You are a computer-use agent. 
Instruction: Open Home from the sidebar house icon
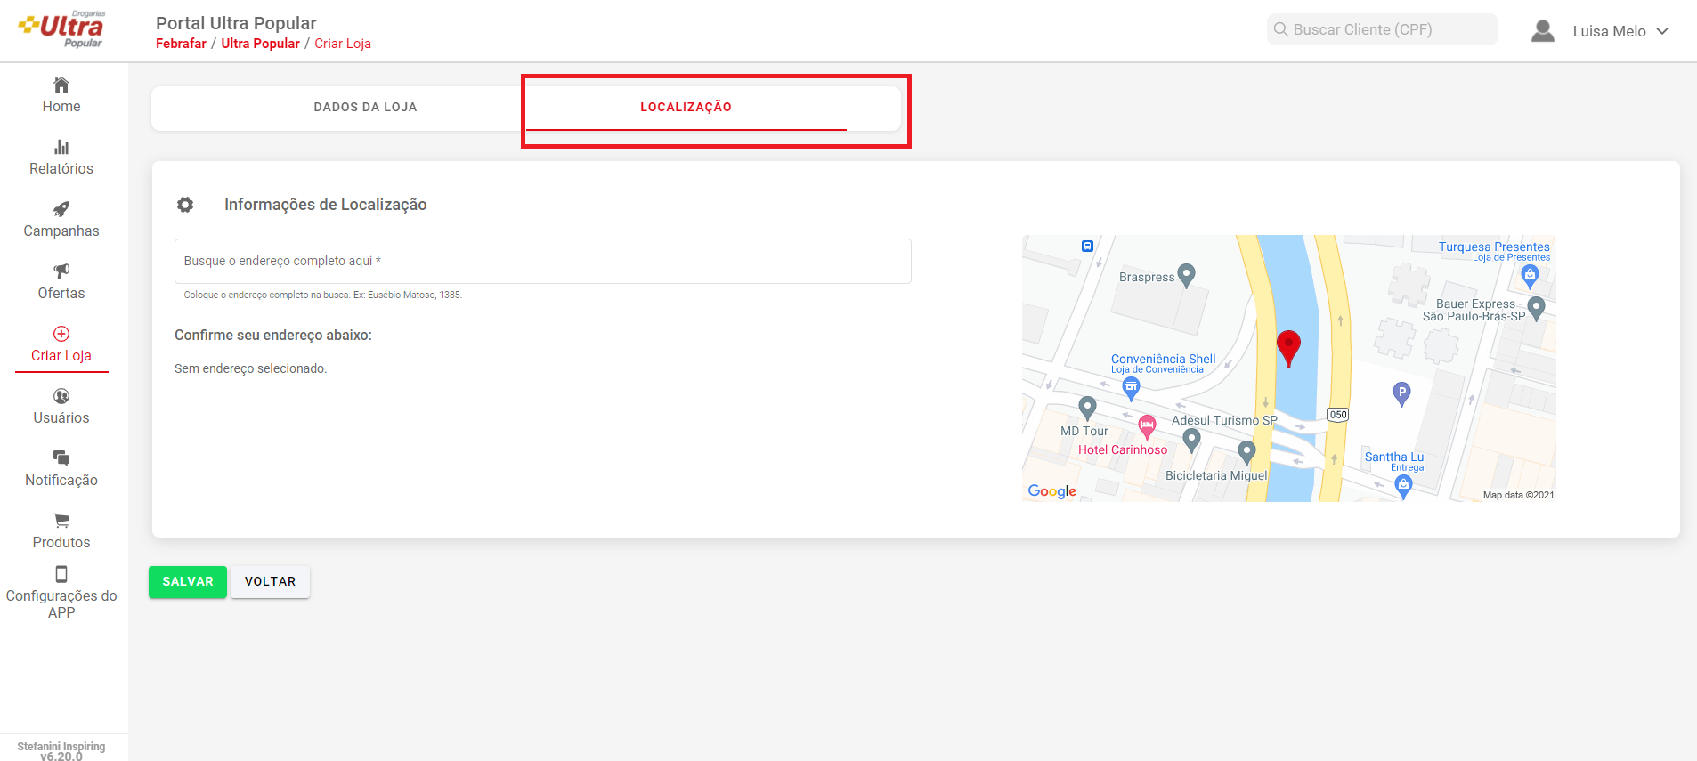(61, 85)
